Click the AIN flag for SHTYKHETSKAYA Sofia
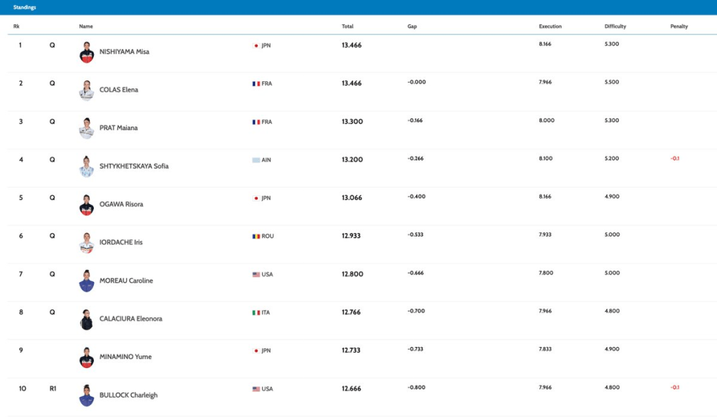Viewport: 717px width, 417px height. tap(256, 160)
